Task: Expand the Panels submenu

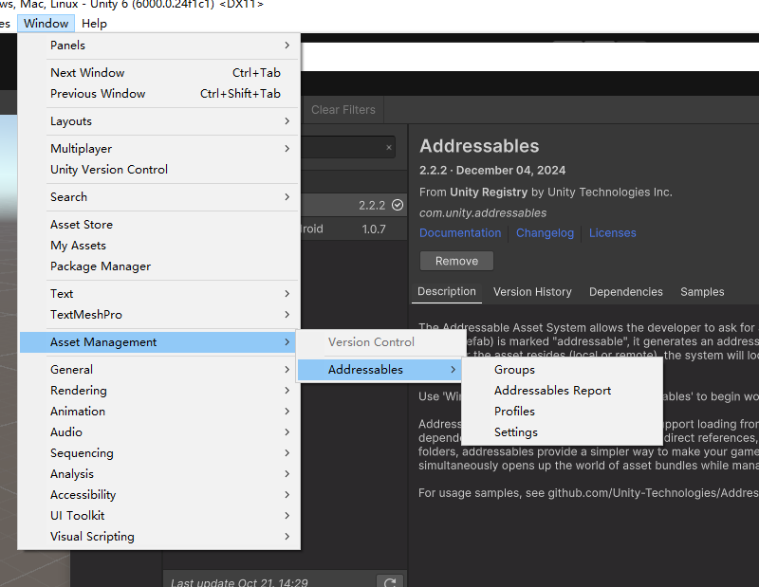Action: 158,45
